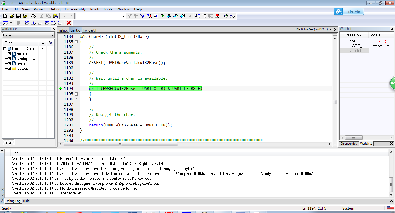The height and width of the screenshot is (213, 395).
Task: Create a new document with the toolbar icon
Action: point(5,16)
